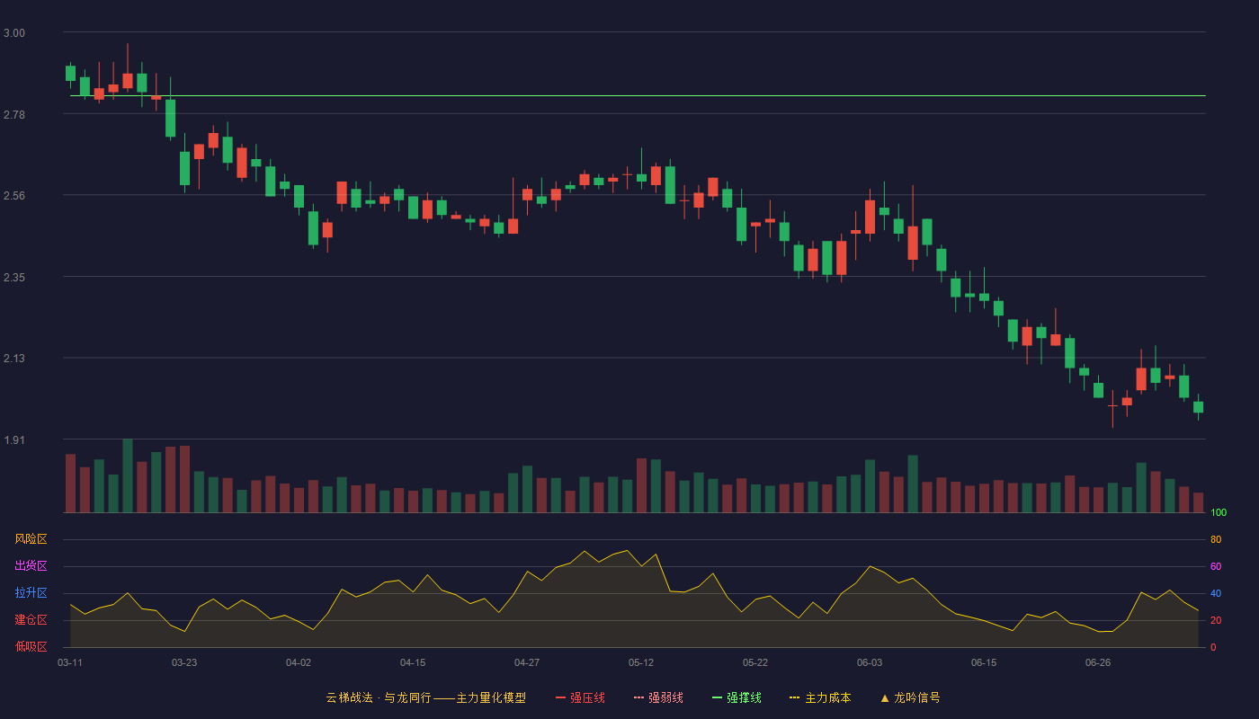Click the 3.00 price axis label
The height and width of the screenshot is (719, 1259).
point(14,33)
